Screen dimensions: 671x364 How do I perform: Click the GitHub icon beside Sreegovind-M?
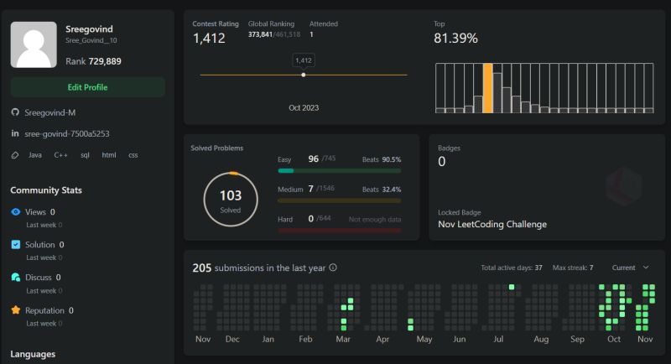(x=15, y=112)
